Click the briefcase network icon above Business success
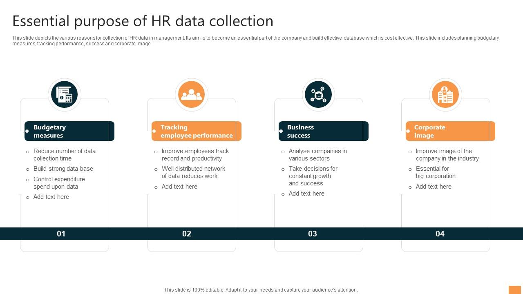The image size is (523, 294). [x=318, y=95]
